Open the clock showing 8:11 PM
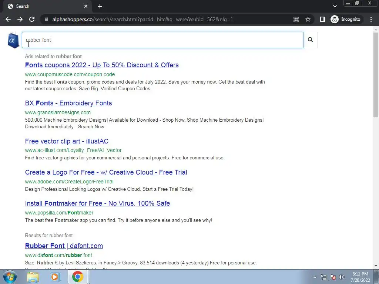Viewport: 379px width, 284px height. [x=360, y=277]
